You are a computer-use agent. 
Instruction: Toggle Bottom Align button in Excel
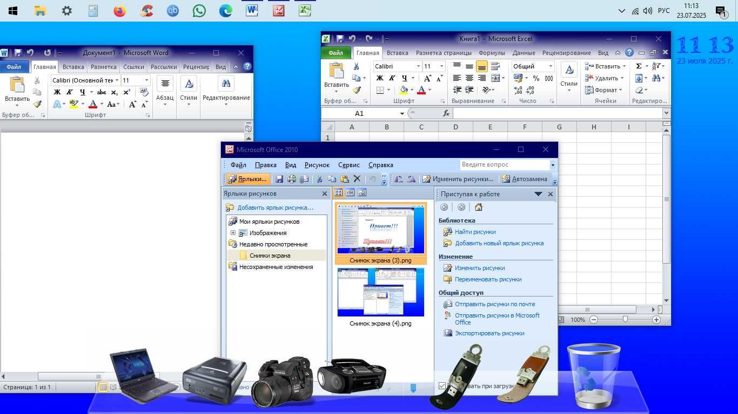tap(482, 66)
